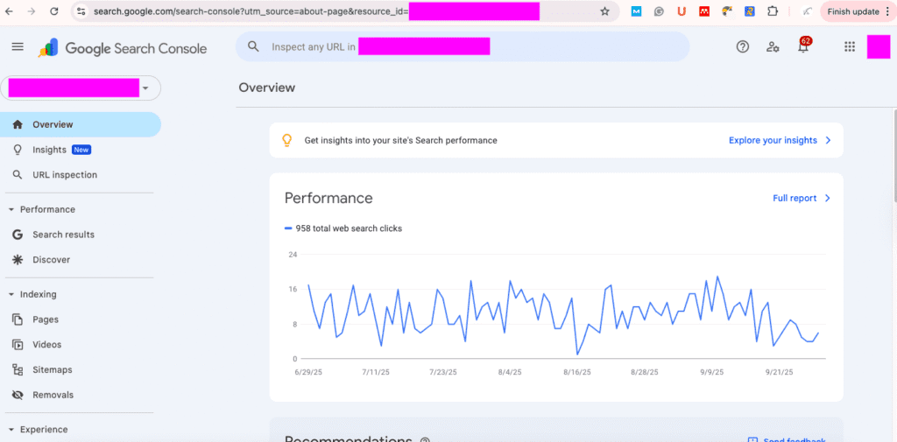Click the Removals eye-slash icon

coord(18,395)
